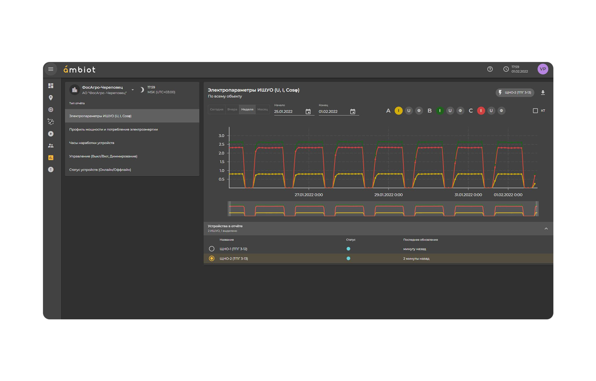Toggle phase C current (I) series
Screen dimensions: 596x381
pos(481,111)
